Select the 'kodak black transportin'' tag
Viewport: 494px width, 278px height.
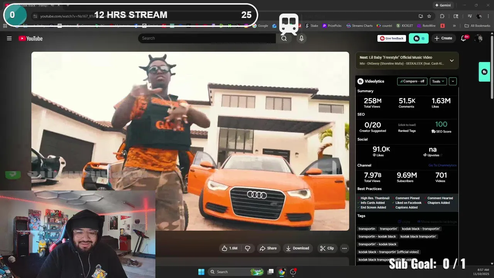point(418,236)
